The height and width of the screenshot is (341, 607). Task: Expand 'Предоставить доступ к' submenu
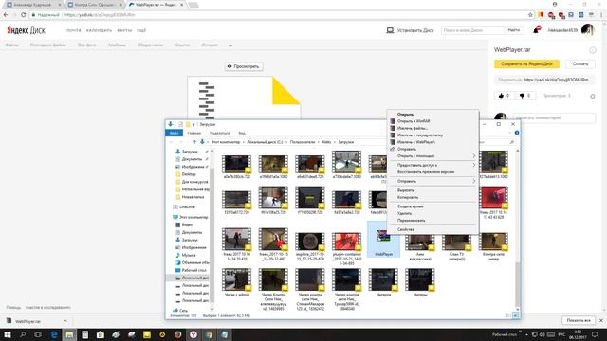click(432, 165)
